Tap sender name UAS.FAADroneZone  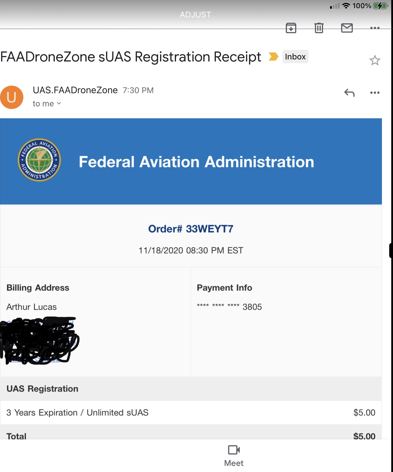point(75,90)
